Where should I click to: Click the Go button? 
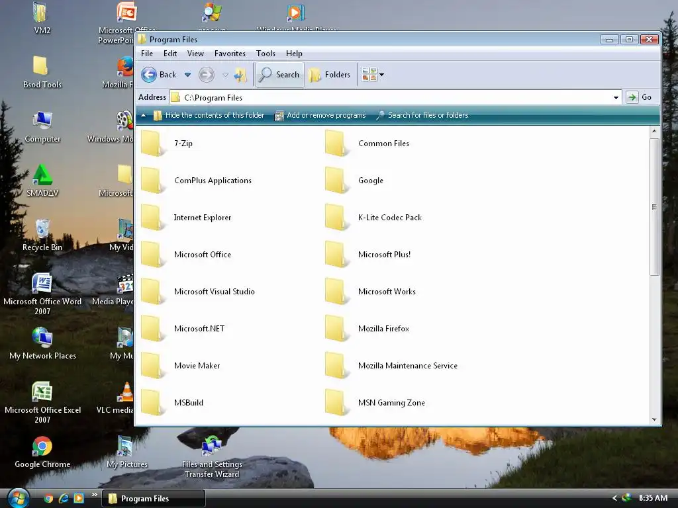(x=640, y=97)
